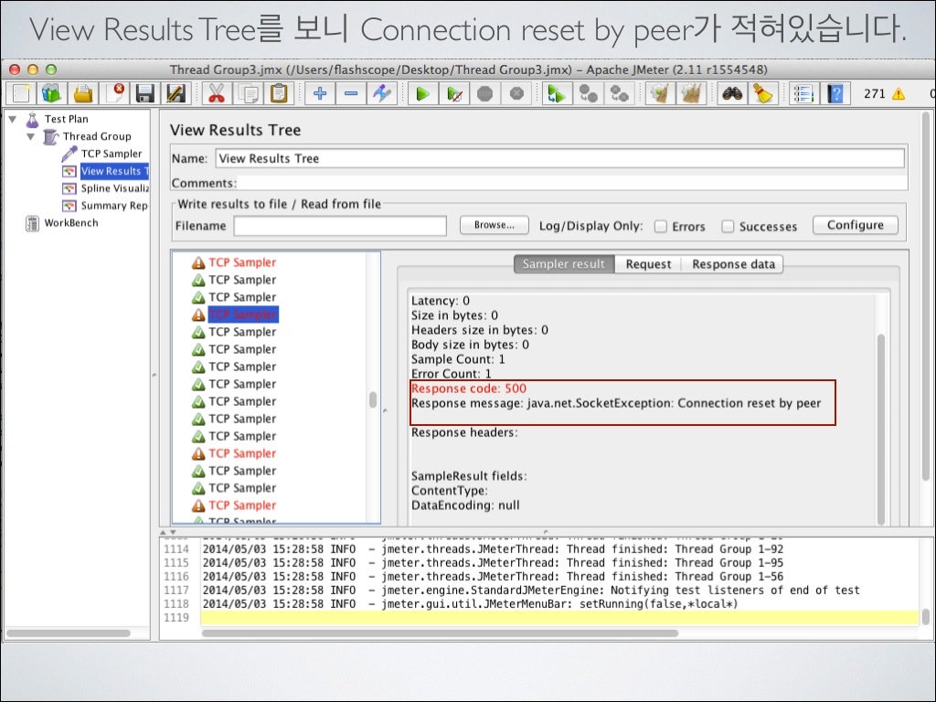Select the WorkBench tree node
The width and height of the screenshot is (936, 702).
pyautogui.click(x=71, y=223)
